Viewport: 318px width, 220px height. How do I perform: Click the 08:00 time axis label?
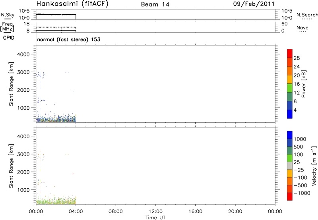(116, 212)
